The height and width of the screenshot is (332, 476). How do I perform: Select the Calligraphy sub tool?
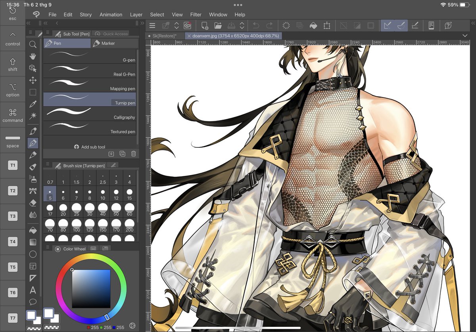click(90, 114)
